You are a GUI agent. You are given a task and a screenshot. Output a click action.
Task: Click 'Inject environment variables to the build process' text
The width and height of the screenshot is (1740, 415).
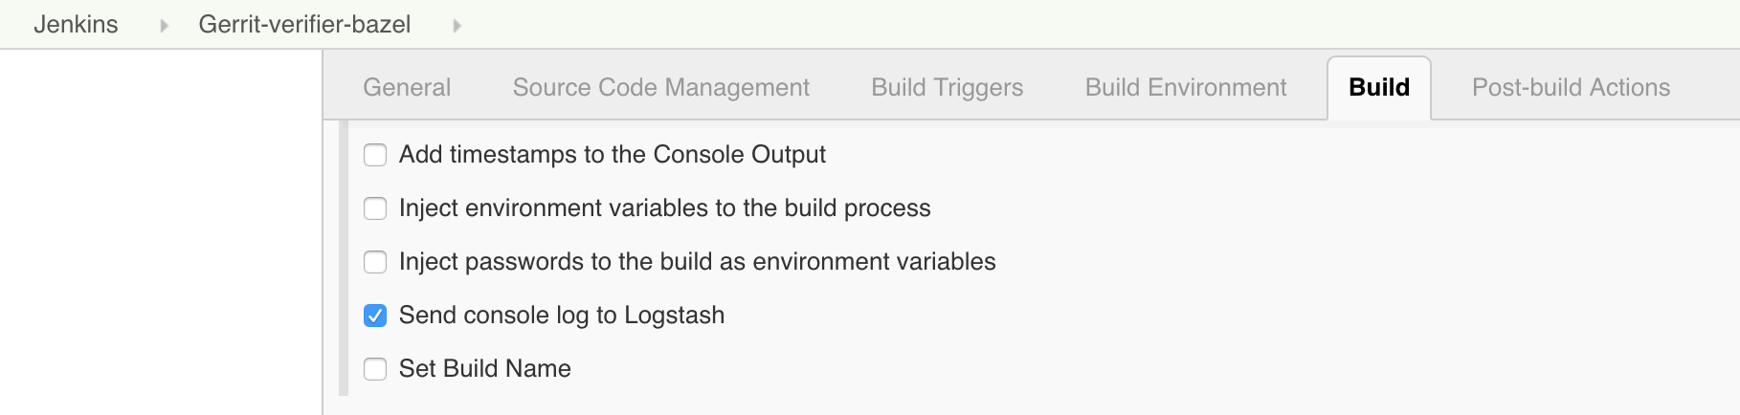click(x=664, y=207)
